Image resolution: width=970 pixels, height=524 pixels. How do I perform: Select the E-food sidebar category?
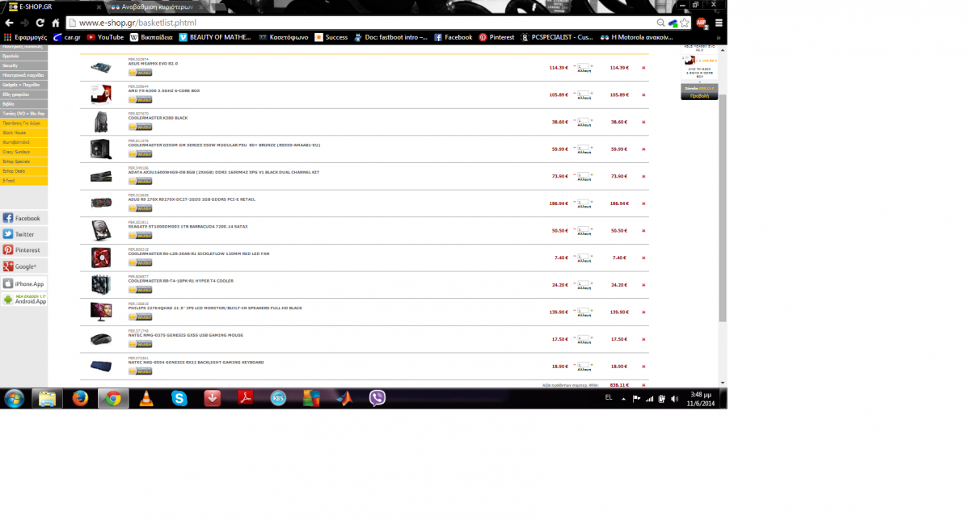(23, 180)
